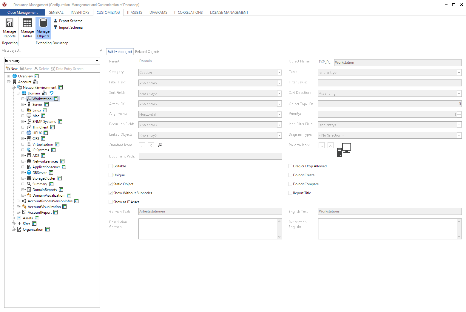Click Save in Metaobjects toolbar

[26, 69]
